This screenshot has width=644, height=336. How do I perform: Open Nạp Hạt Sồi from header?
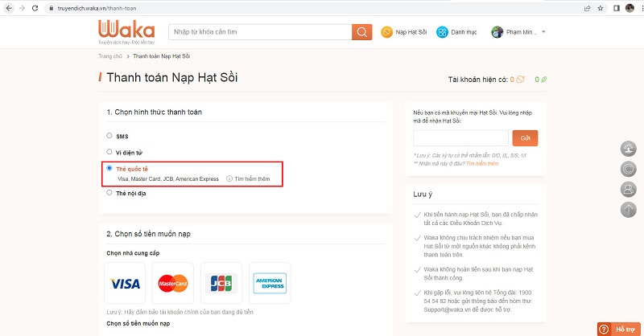[x=404, y=32]
